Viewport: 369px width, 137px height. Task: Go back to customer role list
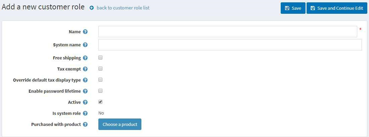point(123,8)
